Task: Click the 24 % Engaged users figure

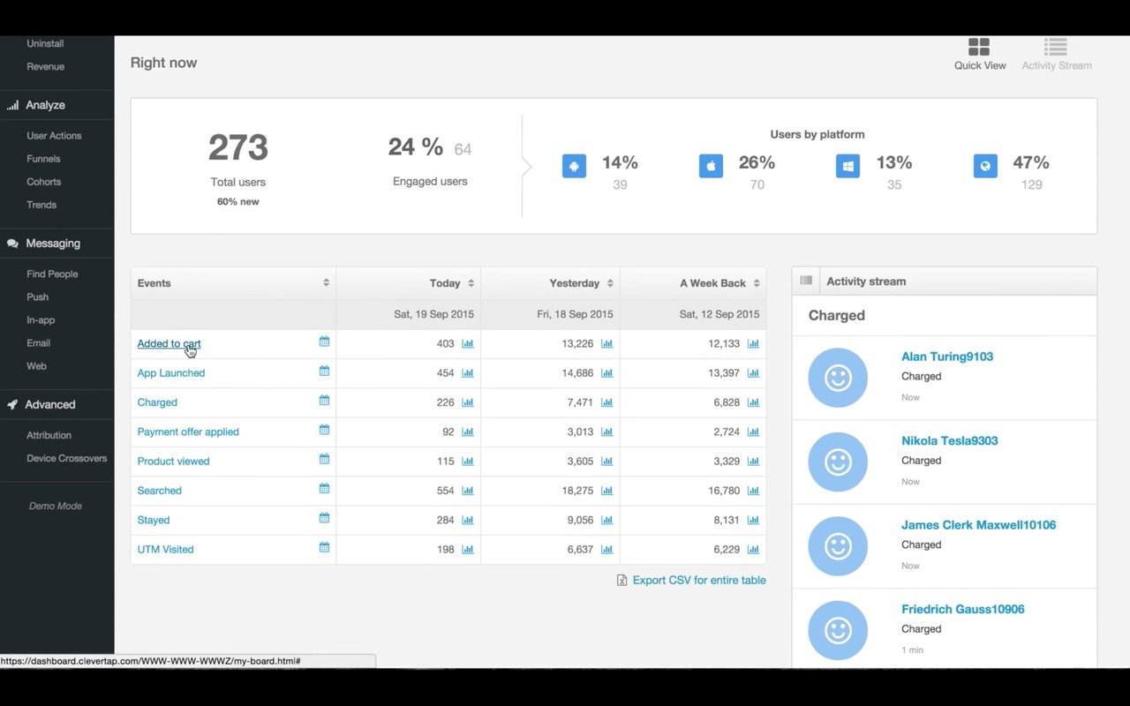Action: tap(416, 146)
